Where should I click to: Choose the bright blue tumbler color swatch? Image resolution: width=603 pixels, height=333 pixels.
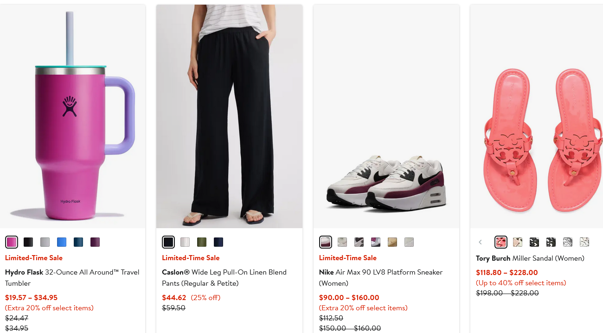62,242
